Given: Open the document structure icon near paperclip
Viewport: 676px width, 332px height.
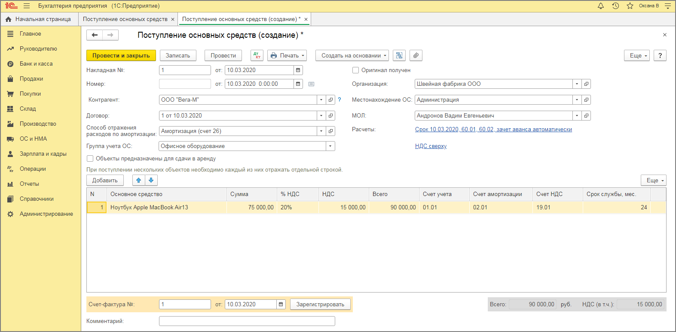Looking at the screenshot, I should point(400,55).
